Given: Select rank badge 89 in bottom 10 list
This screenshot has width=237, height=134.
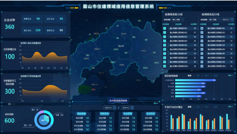Looking at the screenshot, I should 202,66.
